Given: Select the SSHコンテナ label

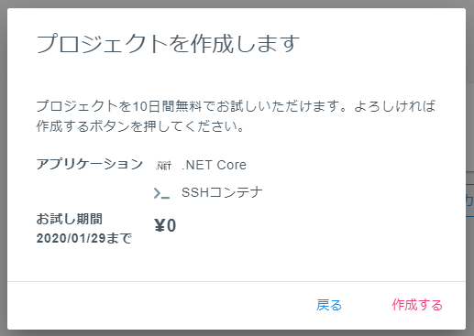Looking at the screenshot, I should point(222,192).
